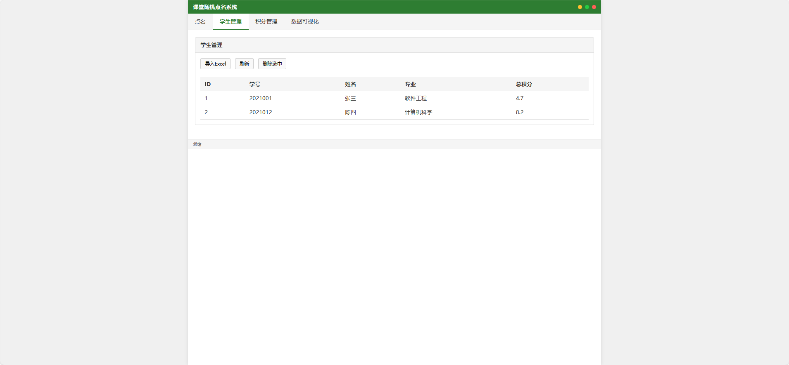Click the ID column header
This screenshot has height=365, width=789.
[208, 84]
